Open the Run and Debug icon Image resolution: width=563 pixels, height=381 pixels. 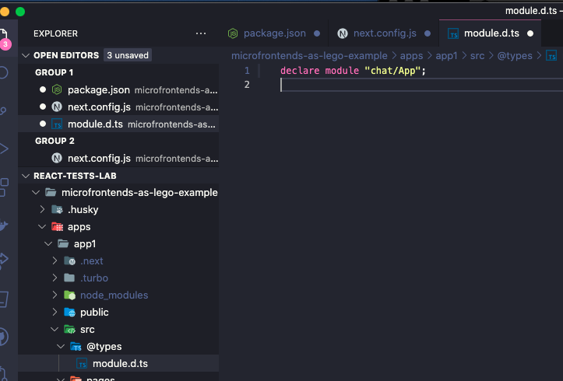[x=4, y=149]
